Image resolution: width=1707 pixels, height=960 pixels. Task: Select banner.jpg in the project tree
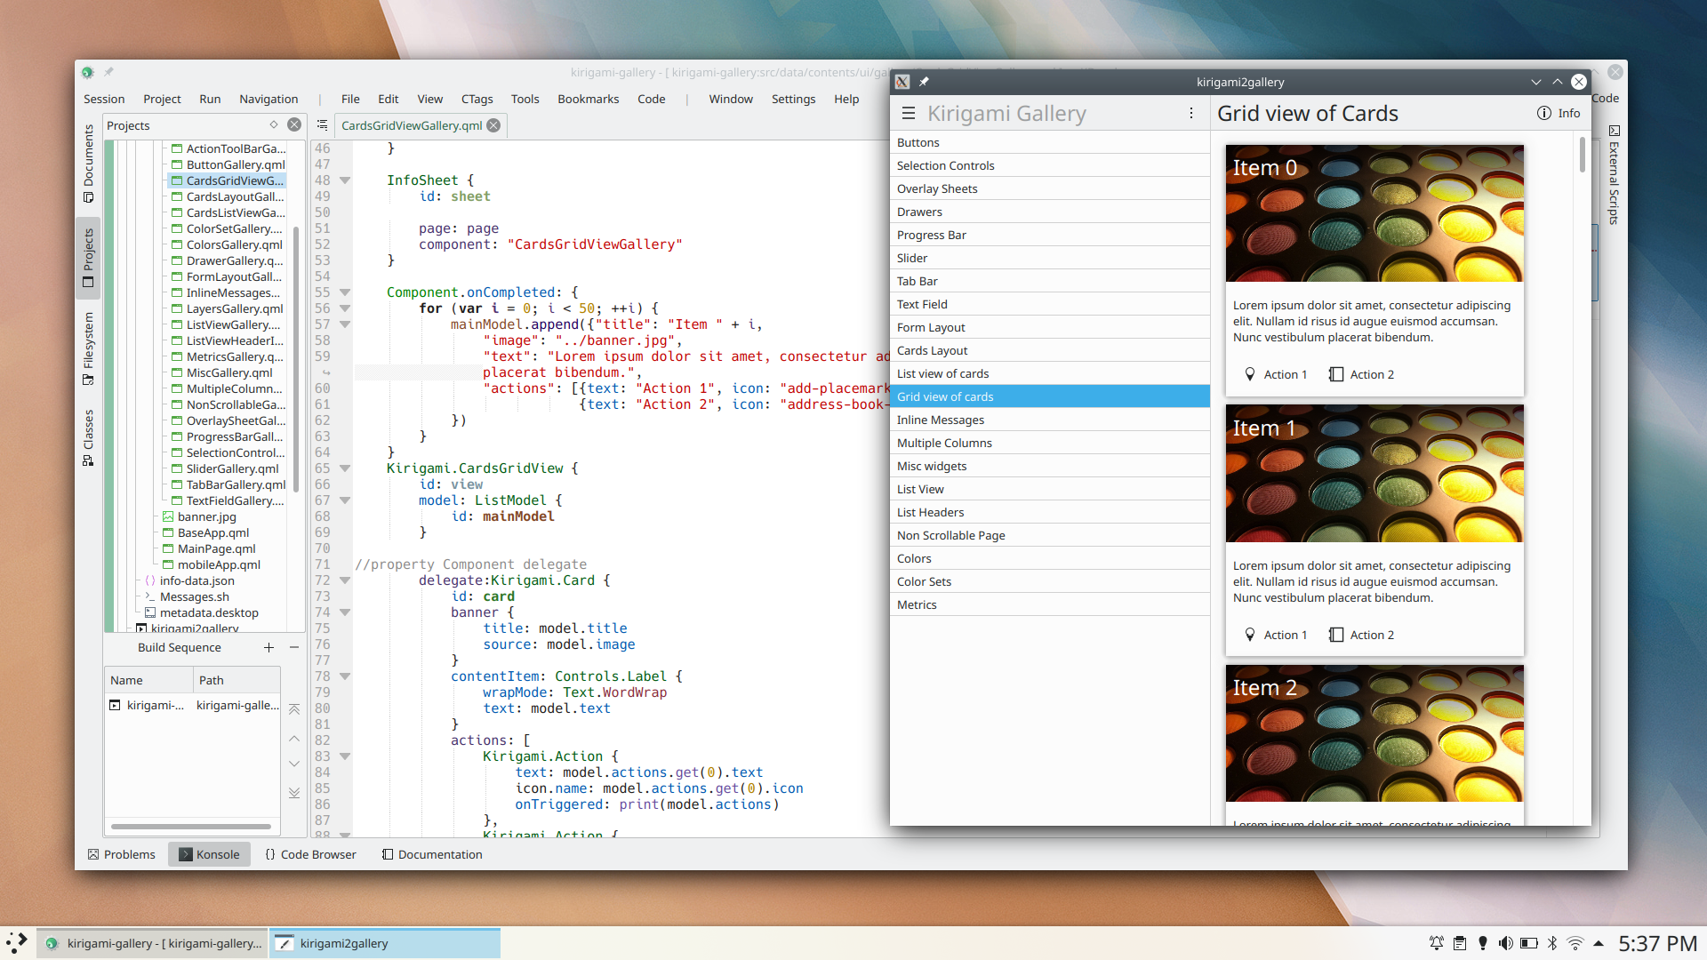click(199, 516)
